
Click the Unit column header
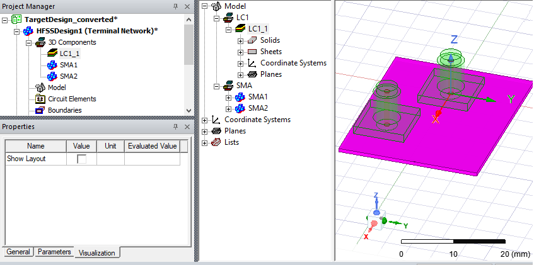pos(110,146)
